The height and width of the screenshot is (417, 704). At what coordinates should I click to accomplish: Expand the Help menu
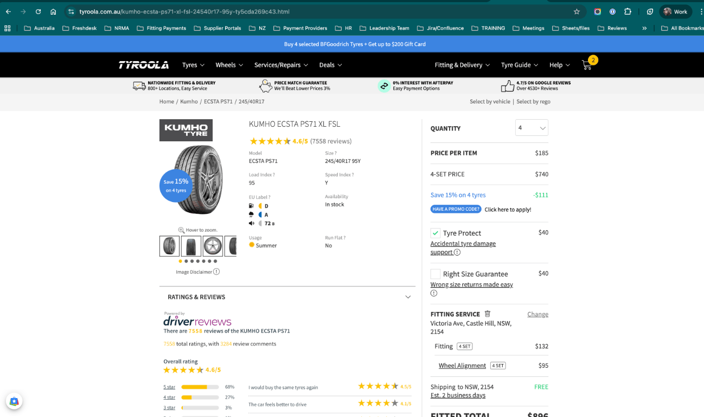coord(560,65)
